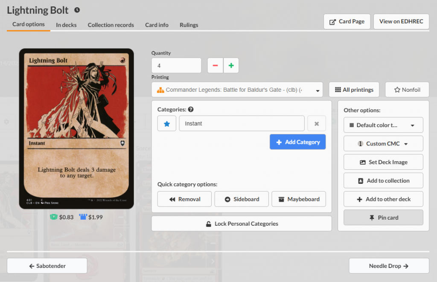The image size is (437, 282).
Task: Open the Printing selection dropdown
Action: pos(237,90)
